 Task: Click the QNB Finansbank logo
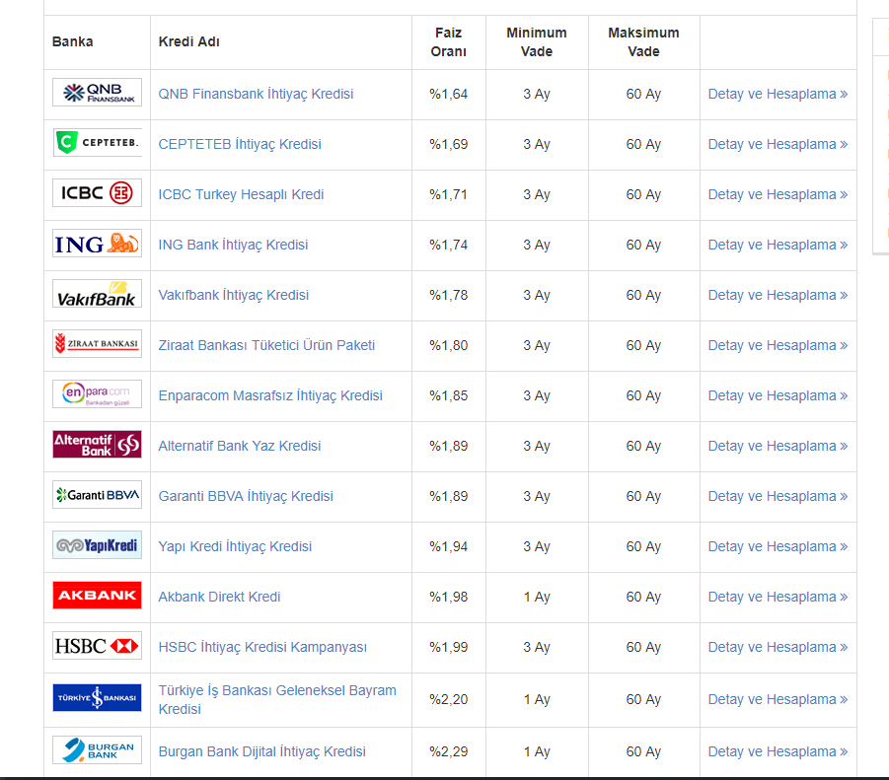pos(97,93)
